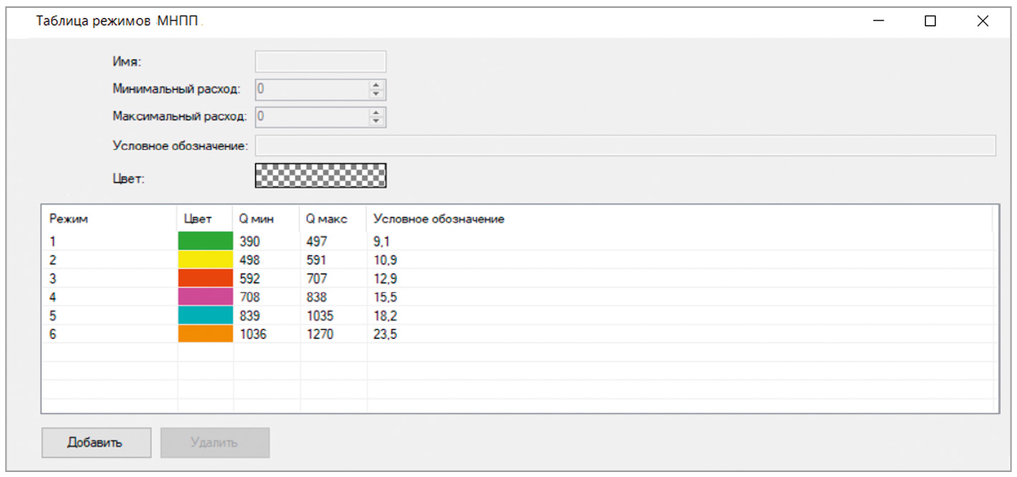
Task: Pick the red-orange swatch of mode 3
Action: pos(206,278)
